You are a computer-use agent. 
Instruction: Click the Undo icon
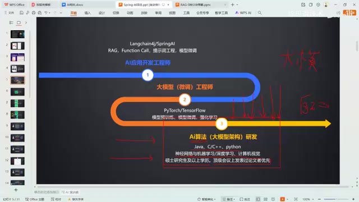[46, 13]
